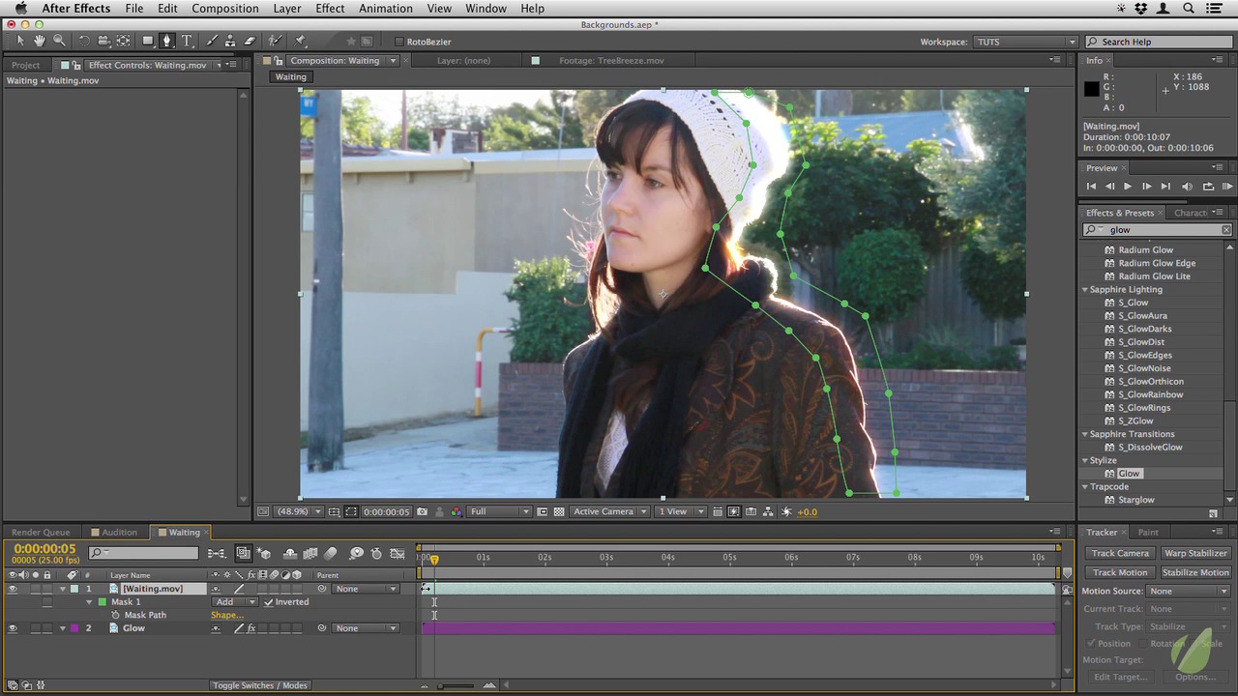1238x696 pixels.
Task: Switch to the Render Queue tab
Action: (x=41, y=532)
